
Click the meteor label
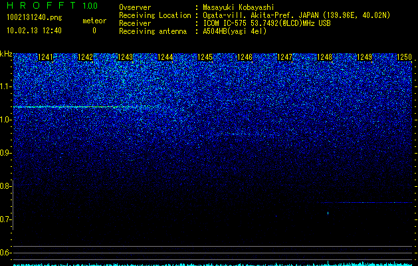(94, 21)
